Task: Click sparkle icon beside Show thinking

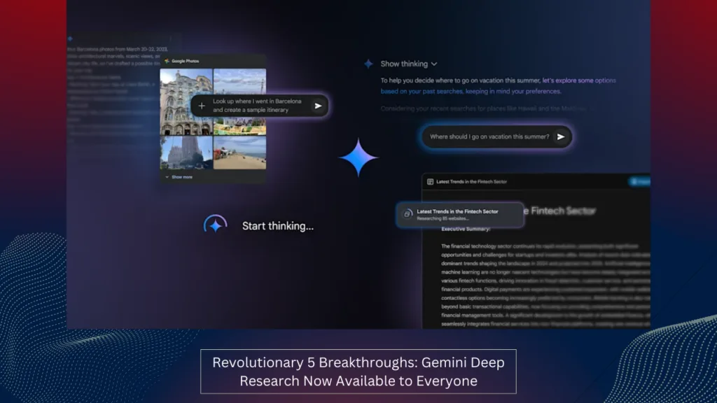Action: (x=368, y=64)
